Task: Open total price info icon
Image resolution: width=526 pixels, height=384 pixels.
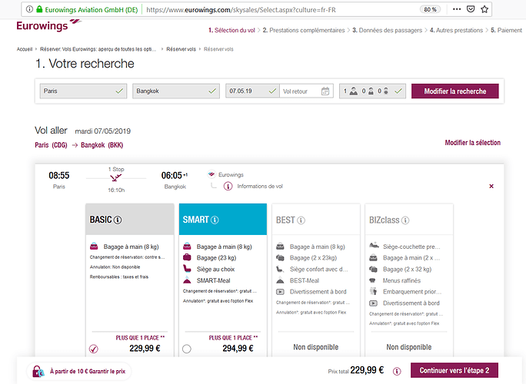Action: 397,371
